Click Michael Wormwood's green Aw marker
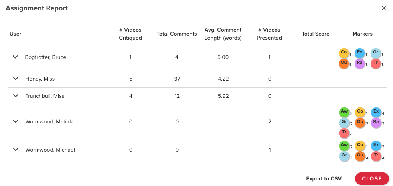 pyautogui.click(x=344, y=146)
